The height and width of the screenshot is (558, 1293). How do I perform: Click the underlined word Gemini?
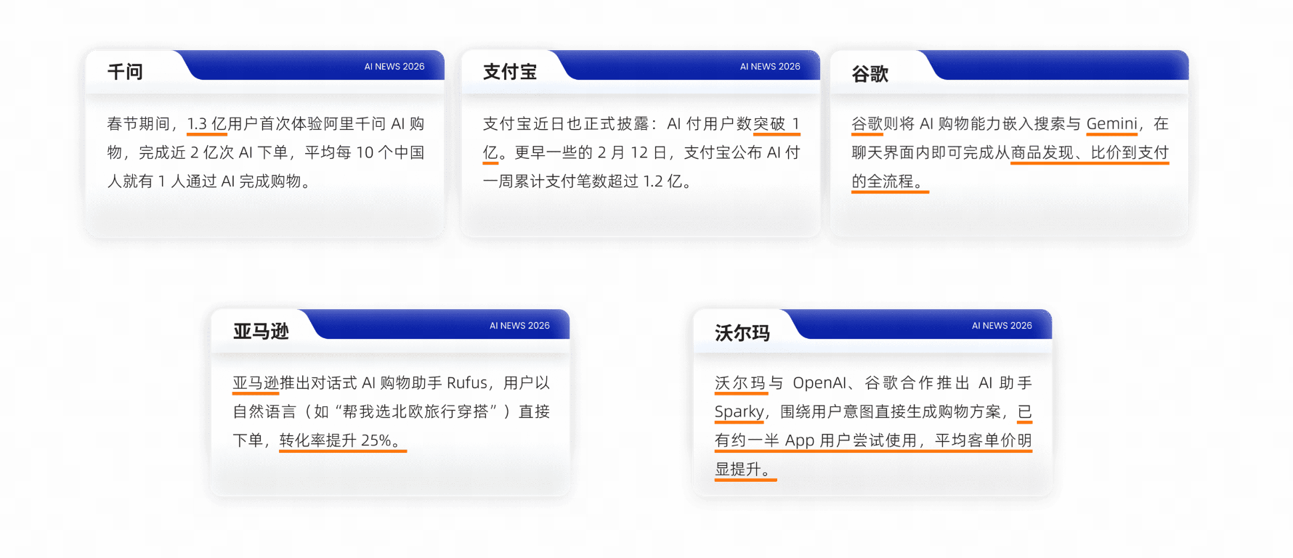(1111, 124)
